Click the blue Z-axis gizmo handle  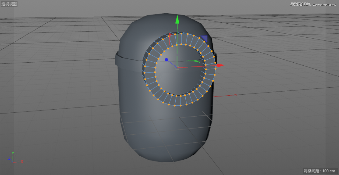click(167, 59)
